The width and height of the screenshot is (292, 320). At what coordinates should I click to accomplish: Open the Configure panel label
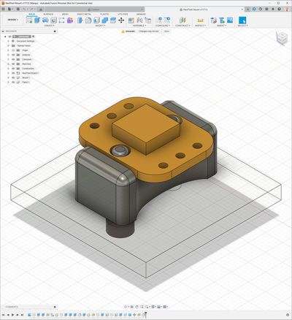163,26
